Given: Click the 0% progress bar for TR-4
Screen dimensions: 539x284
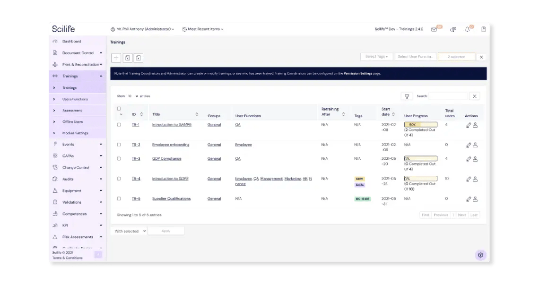Looking at the screenshot, I should [x=420, y=179].
